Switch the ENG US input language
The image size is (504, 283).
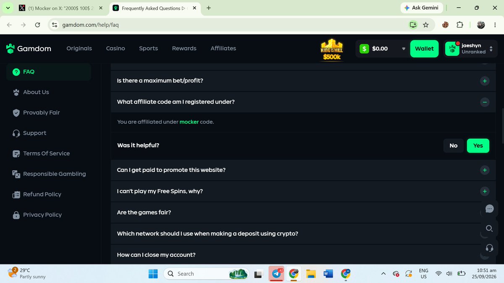tap(423, 274)
